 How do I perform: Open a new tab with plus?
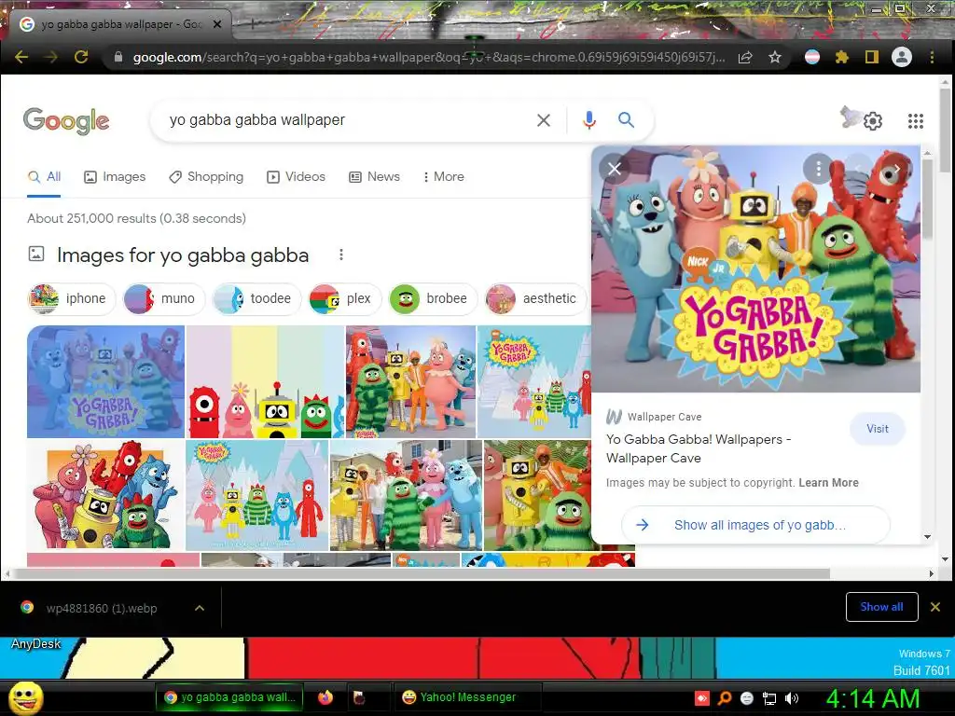[x=252, y=24]
